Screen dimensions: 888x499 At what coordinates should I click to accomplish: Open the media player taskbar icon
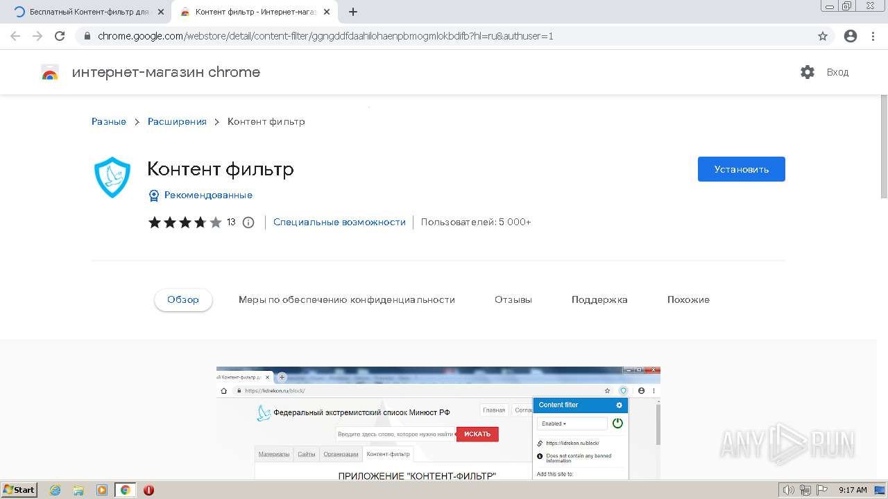[x=102, y=489]
